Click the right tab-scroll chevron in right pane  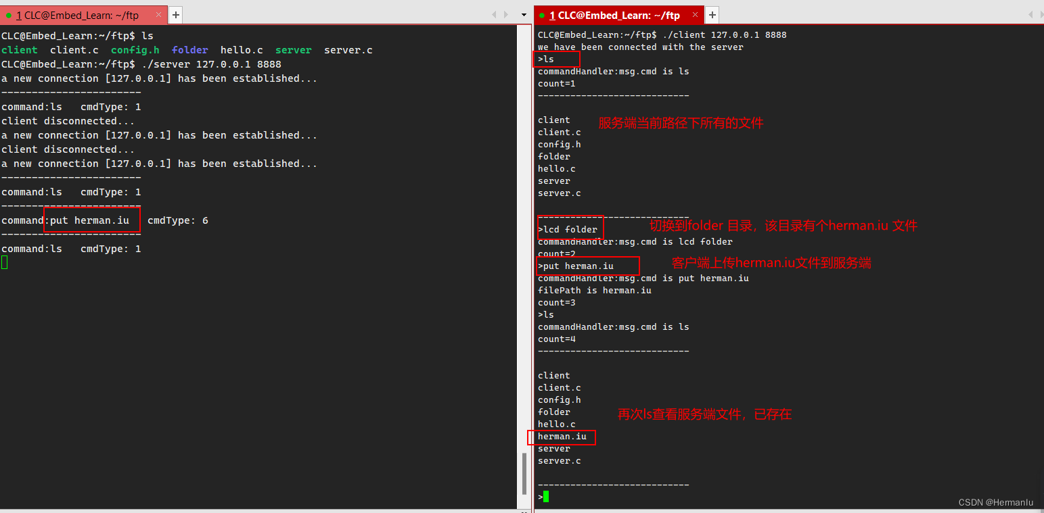tap(1041, 14)
